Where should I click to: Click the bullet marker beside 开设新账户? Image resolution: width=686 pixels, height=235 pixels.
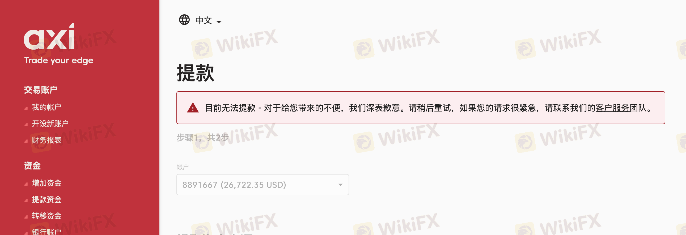pos(26,124)
